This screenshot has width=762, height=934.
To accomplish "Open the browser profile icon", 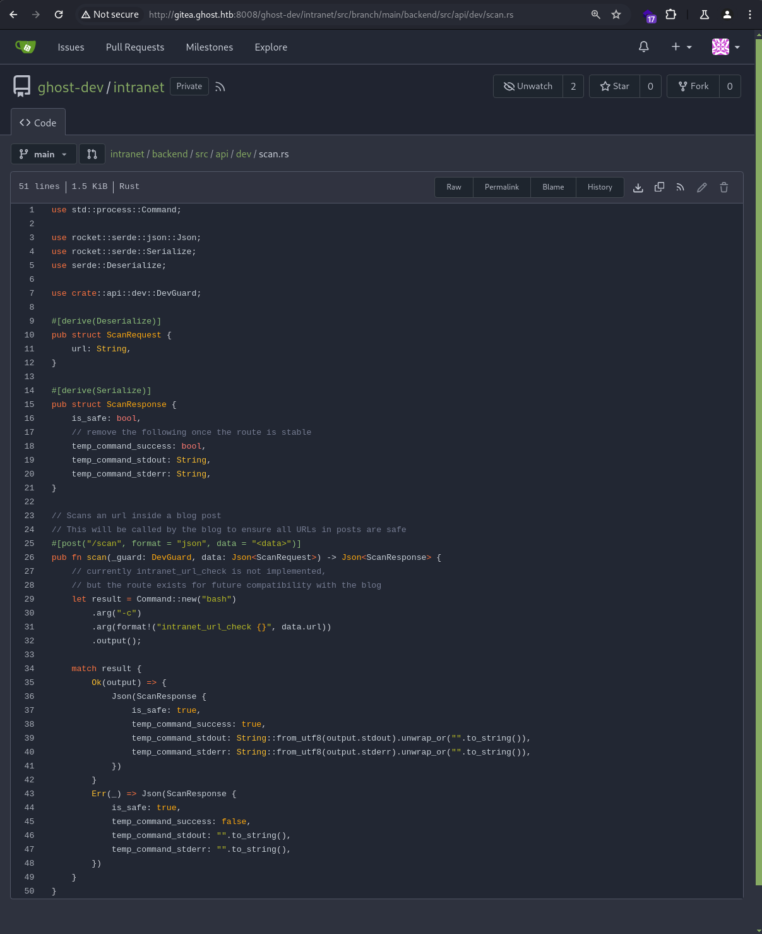I will [x=727, y=14].
